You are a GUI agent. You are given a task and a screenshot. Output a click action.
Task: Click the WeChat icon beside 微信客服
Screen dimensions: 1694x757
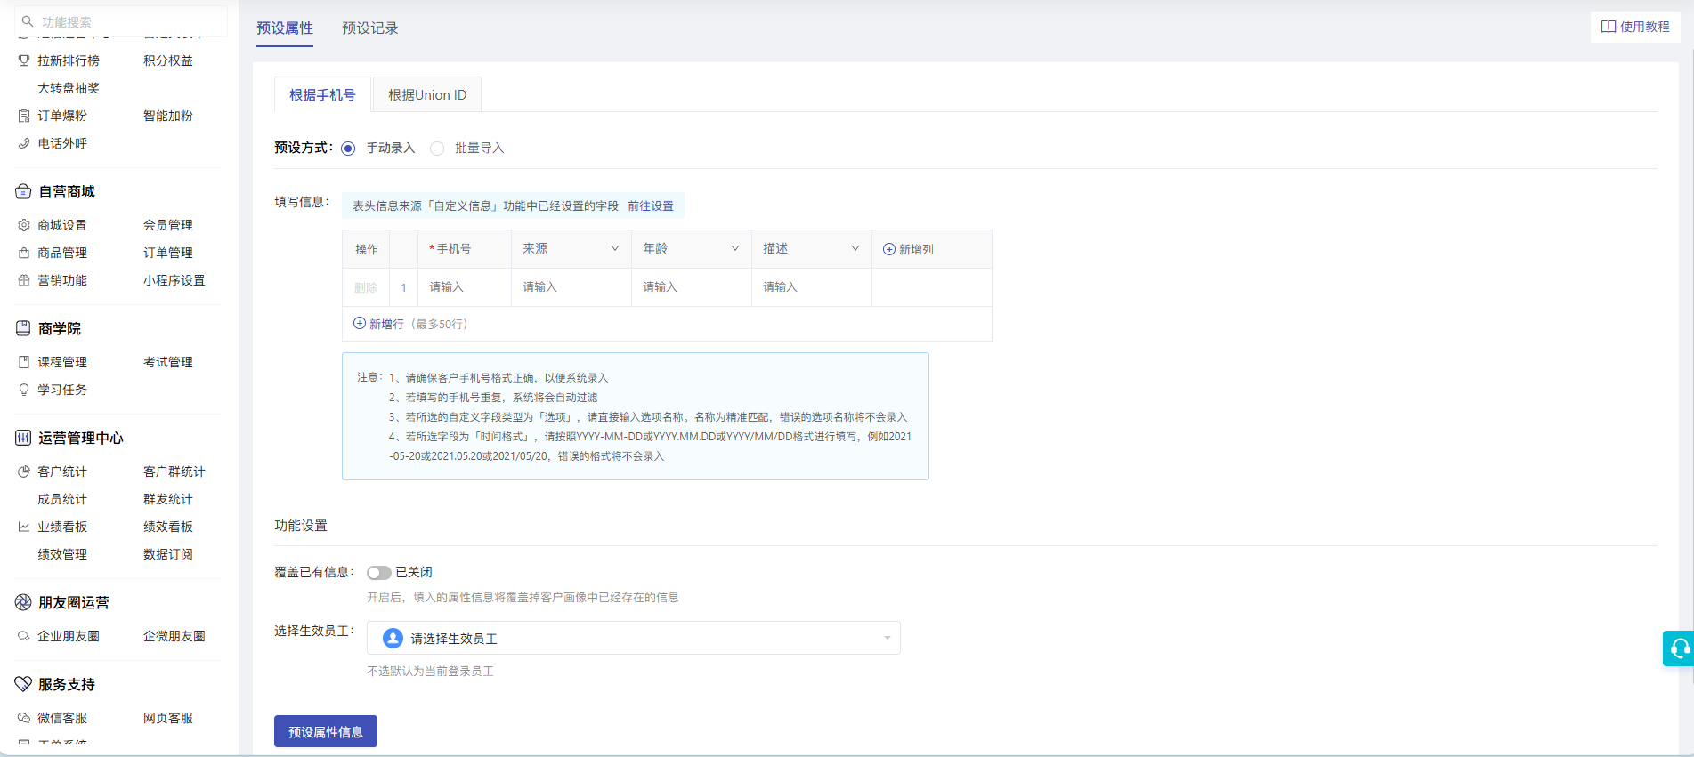(x=24, y=718)
